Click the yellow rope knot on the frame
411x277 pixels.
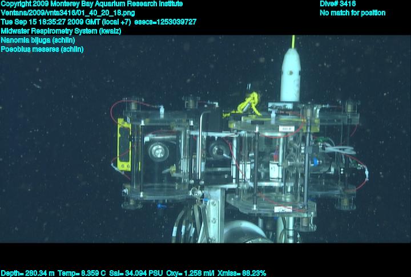pyautogui.click(x=248, y=105)
